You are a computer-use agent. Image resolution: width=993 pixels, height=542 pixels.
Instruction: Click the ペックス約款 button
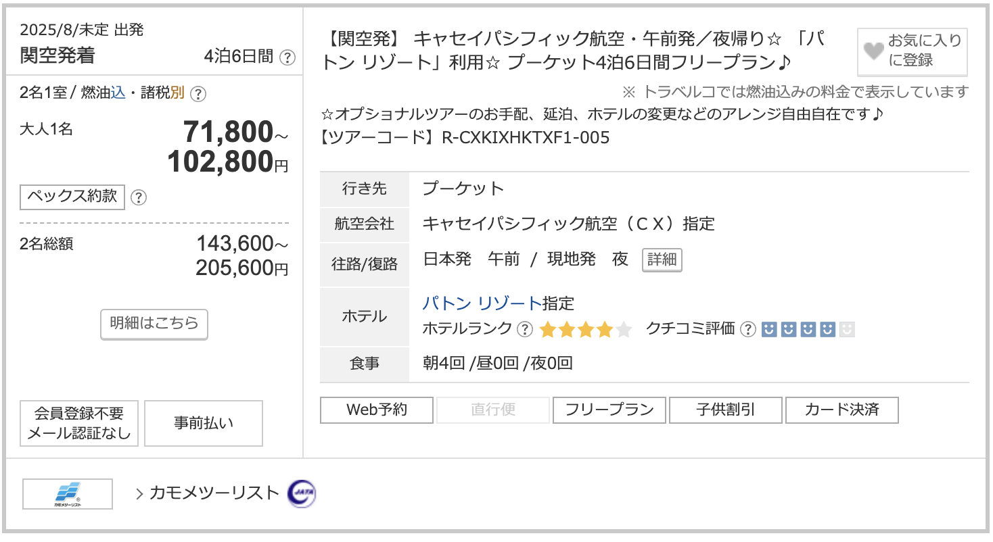72,197
